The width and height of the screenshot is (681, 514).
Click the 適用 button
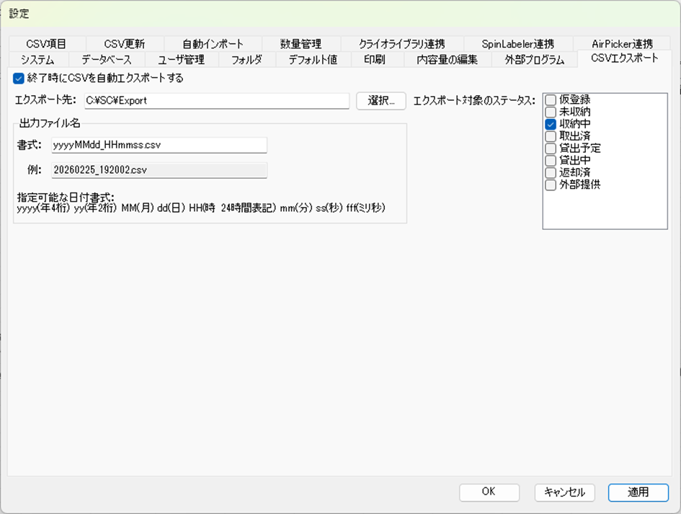click(638, 492)
